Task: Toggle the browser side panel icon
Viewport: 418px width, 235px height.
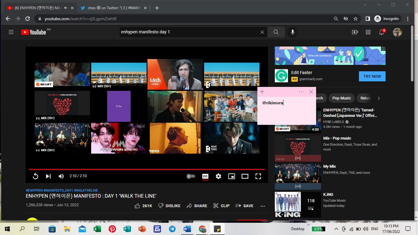Action: pos(367,19)
